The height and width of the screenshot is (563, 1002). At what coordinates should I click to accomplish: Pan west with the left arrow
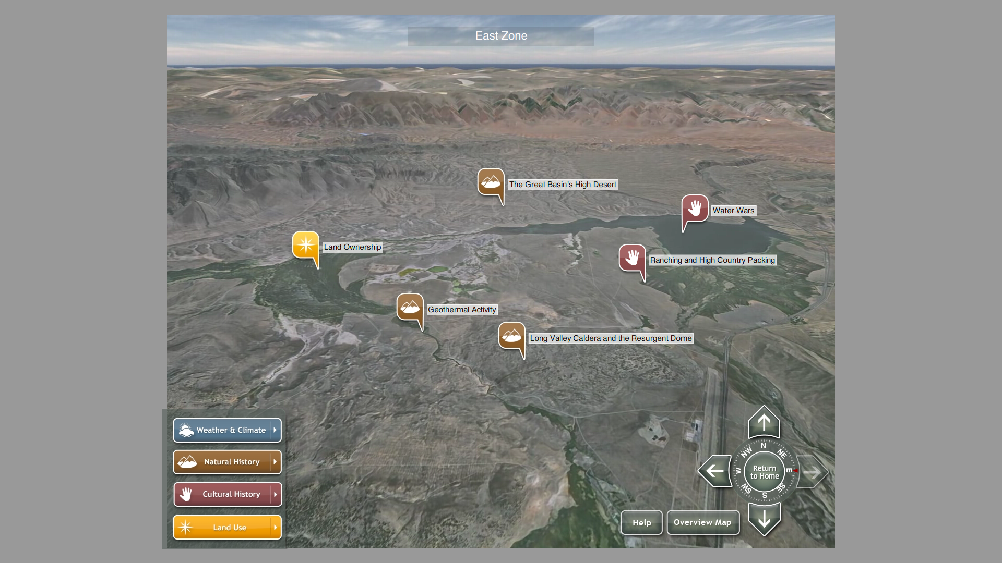pyautogui.click(x=714, y=471)
